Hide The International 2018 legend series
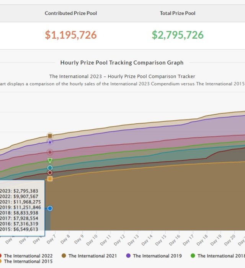The image size is (245, 268). click(220, 256)
